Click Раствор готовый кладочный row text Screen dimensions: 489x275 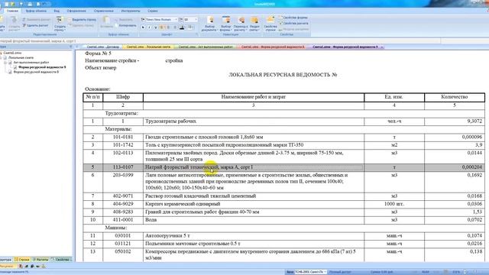200,196
